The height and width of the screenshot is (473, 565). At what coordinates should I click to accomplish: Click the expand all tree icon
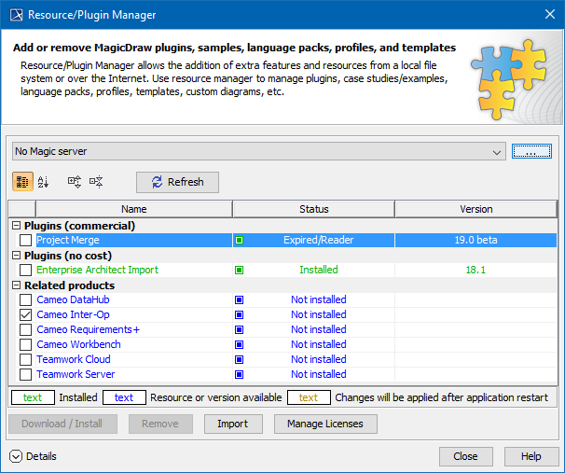(x=75, y=181)
